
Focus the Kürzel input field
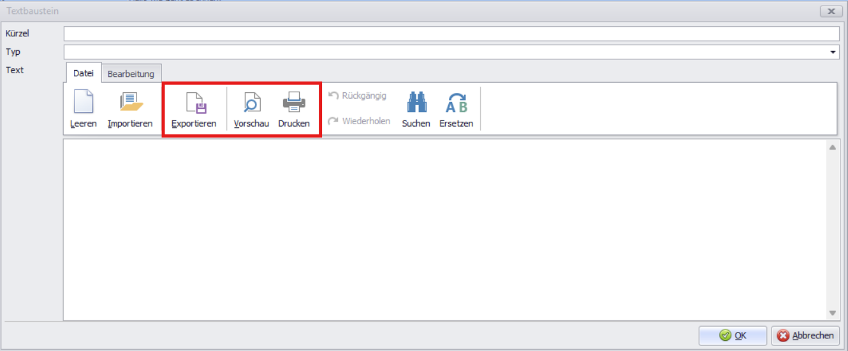point(451,34)
